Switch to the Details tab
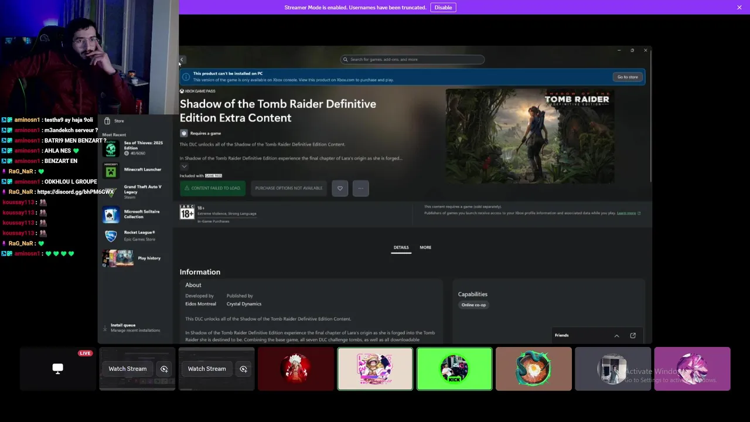 pyautogui.click(x=401, y=247)
